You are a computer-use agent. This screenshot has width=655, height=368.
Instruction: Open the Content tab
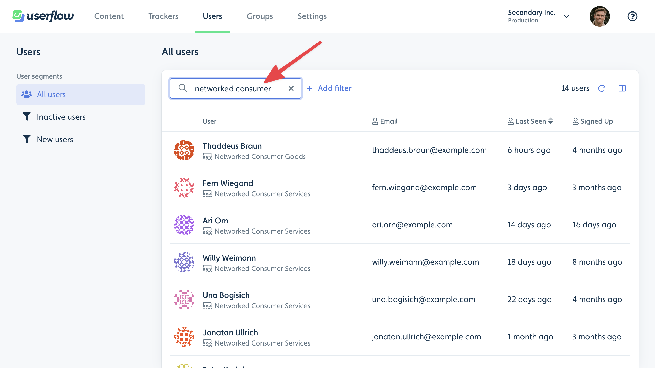coord(109,16)
